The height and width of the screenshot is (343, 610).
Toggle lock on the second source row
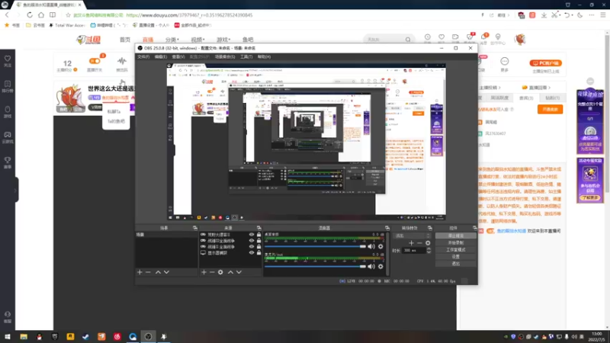point(258,241)
